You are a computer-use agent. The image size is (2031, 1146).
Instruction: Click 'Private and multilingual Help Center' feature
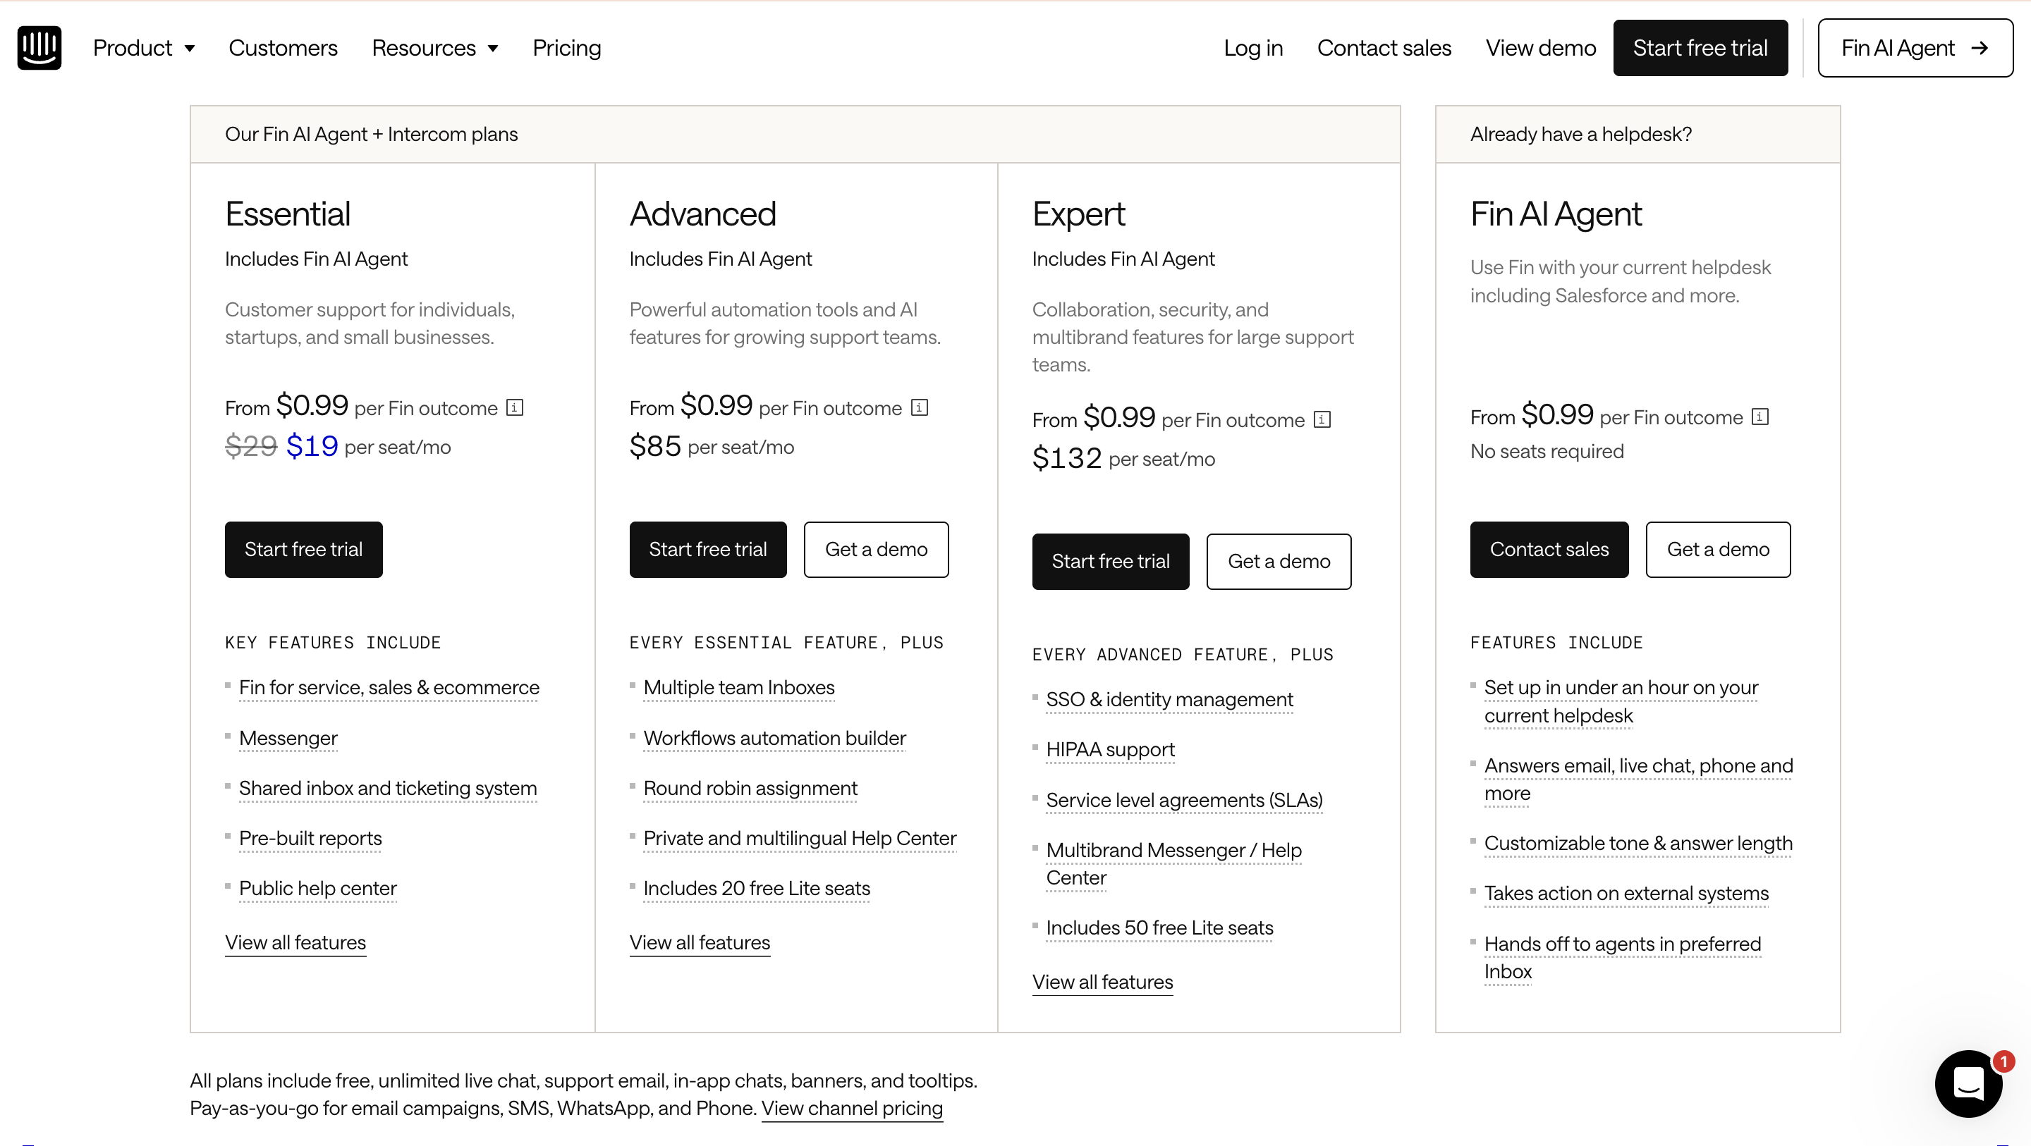point(800,839)
